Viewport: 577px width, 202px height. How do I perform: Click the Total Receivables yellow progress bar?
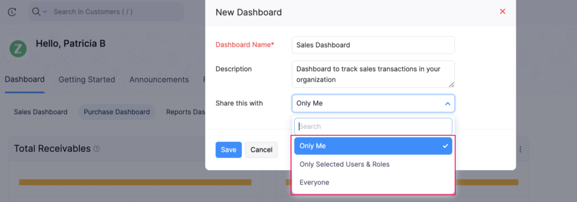click(x=135, y=182)
